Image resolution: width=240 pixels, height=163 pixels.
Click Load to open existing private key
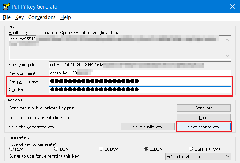click(x=203, y=118)
